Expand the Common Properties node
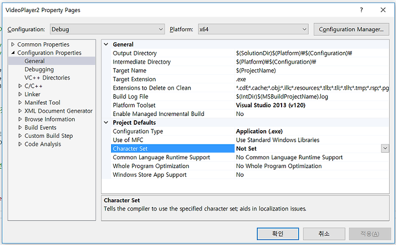Viewport: 396px width, 245px height. click(x=13, y=44)
